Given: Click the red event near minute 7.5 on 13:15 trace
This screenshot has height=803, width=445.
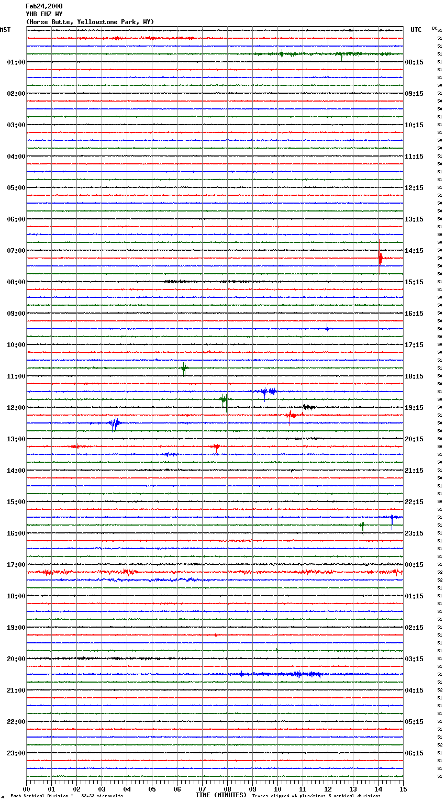Looking at the screenshot, I should click(x=215, y=447).
